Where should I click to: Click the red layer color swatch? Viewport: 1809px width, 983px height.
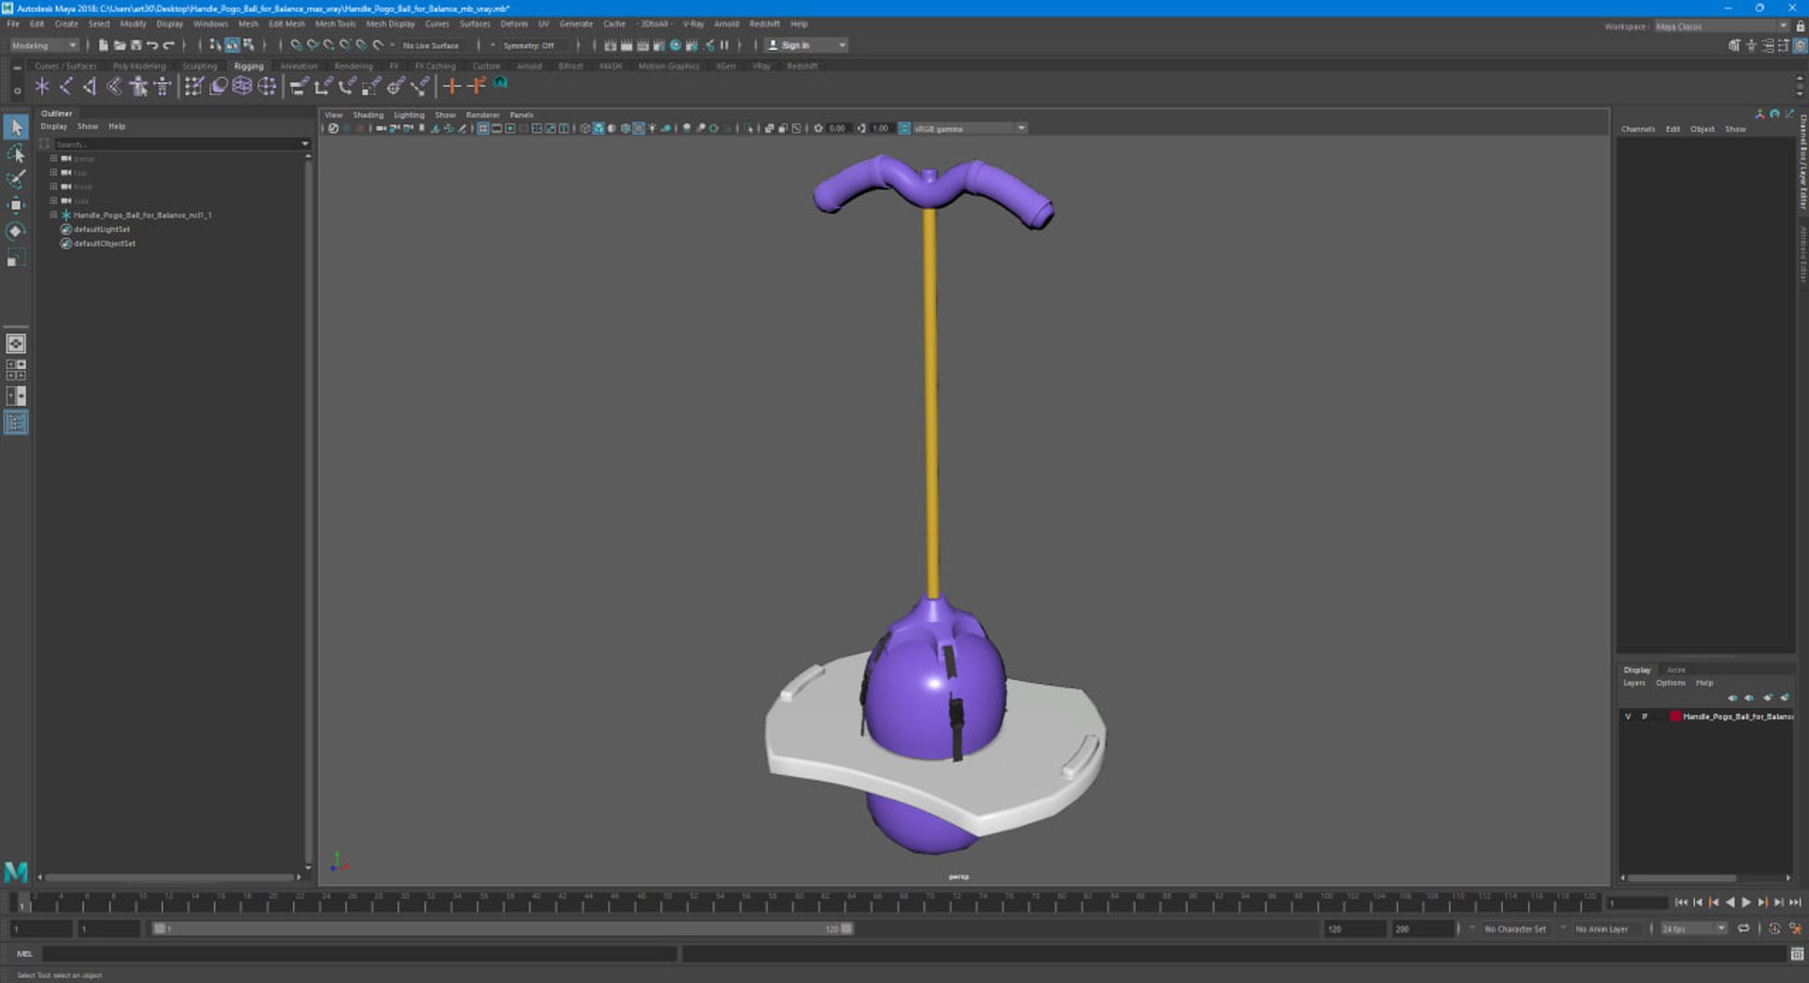click(x=1675, y=717)
